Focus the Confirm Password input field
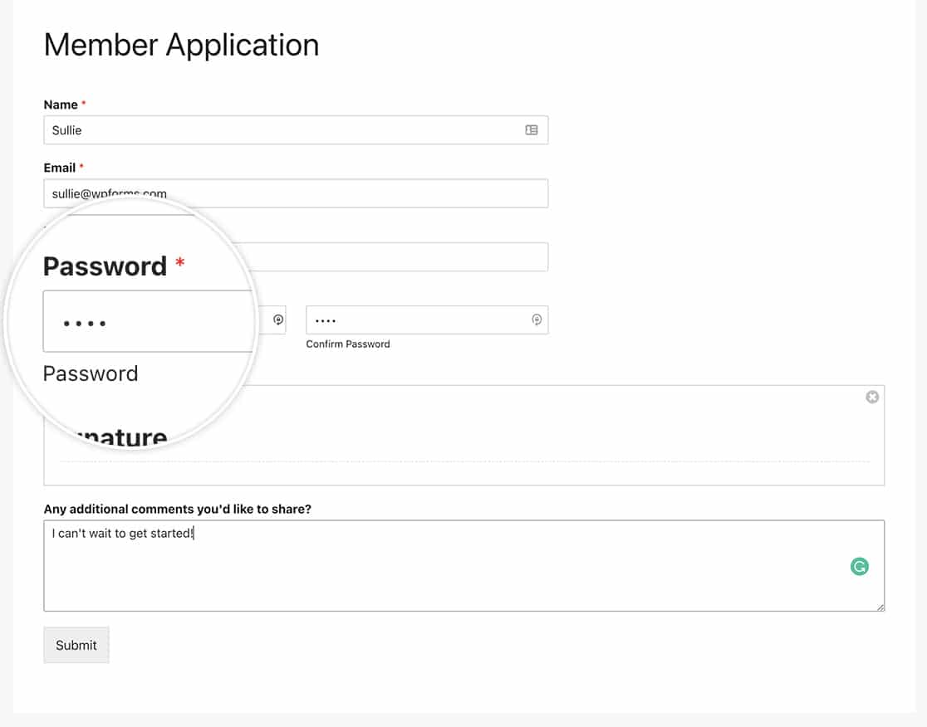This screenshot has width=927, height=727. click(x=415, y=320)
